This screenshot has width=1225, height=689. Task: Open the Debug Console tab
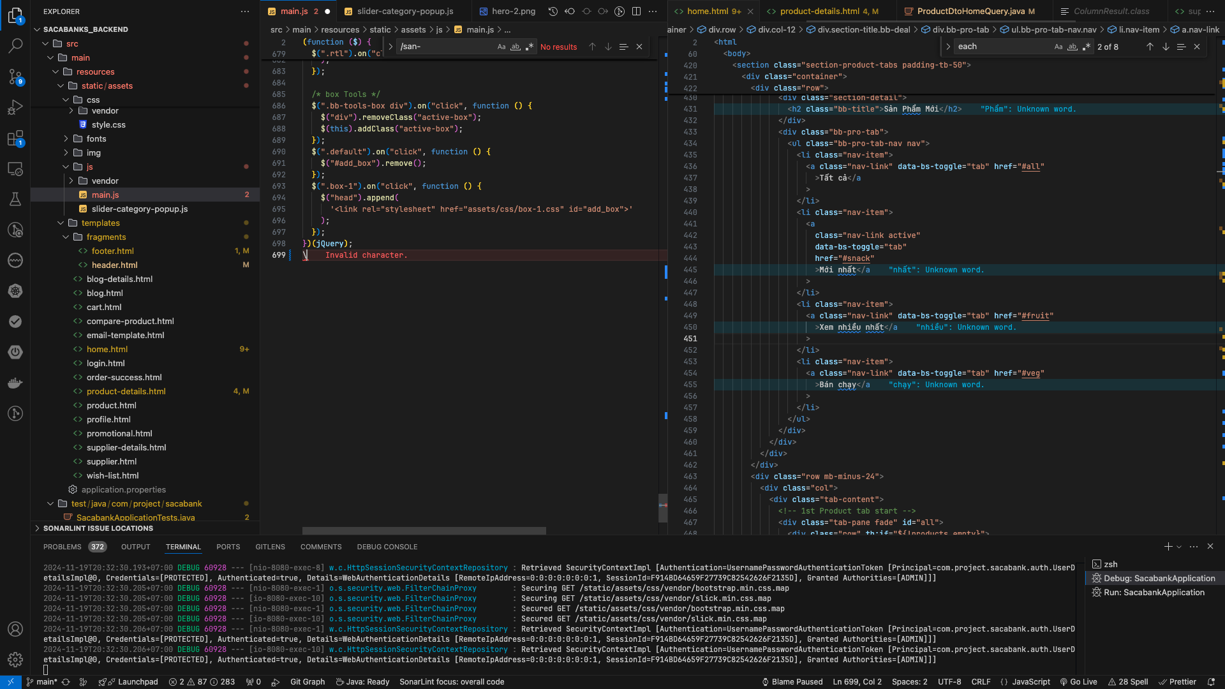coord(387,547)
